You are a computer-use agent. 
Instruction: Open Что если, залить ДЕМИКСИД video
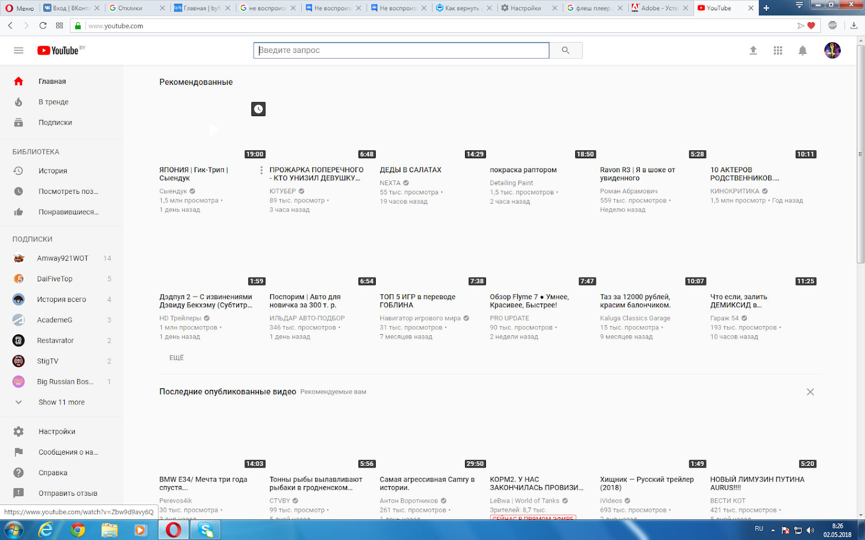click(x=738, y=301)
